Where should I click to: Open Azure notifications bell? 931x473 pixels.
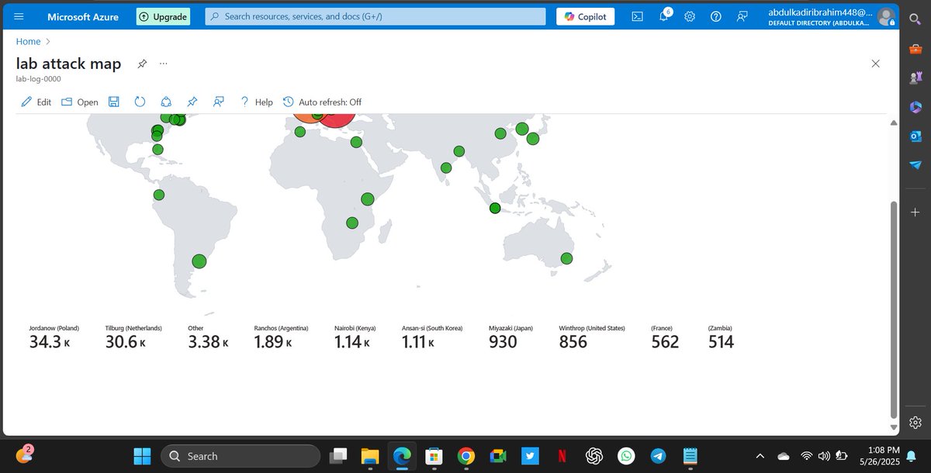coord(663,16)
